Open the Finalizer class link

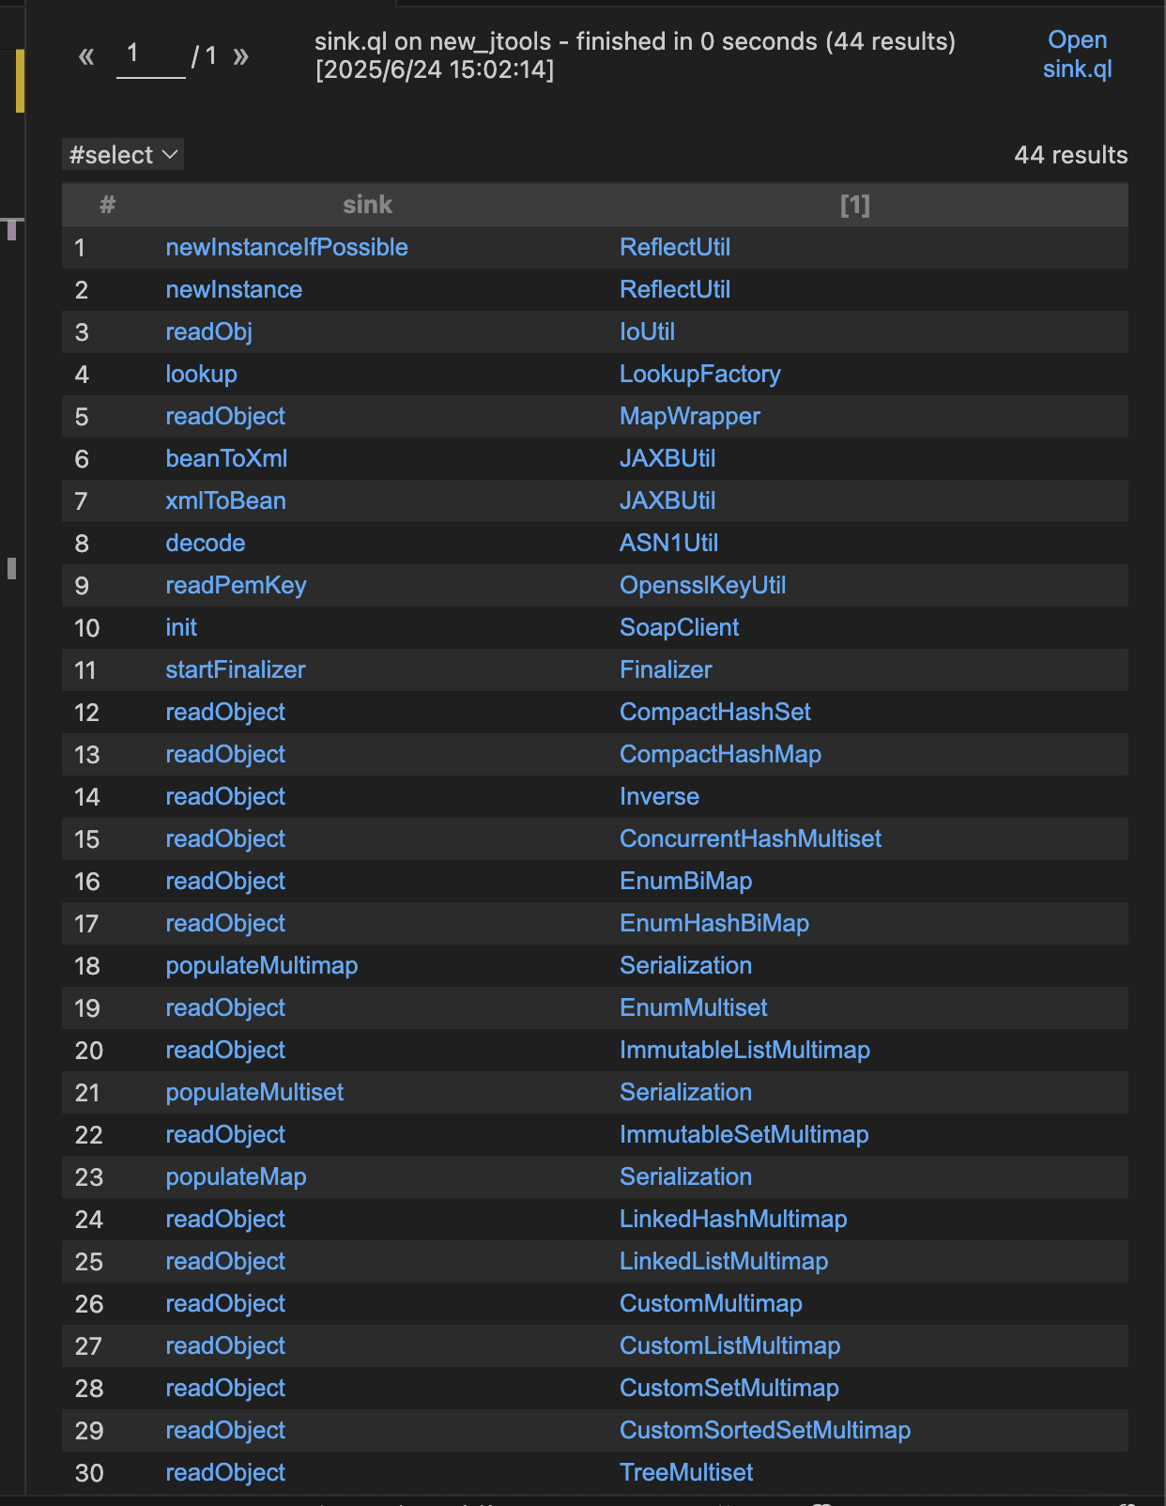point(666,669)
